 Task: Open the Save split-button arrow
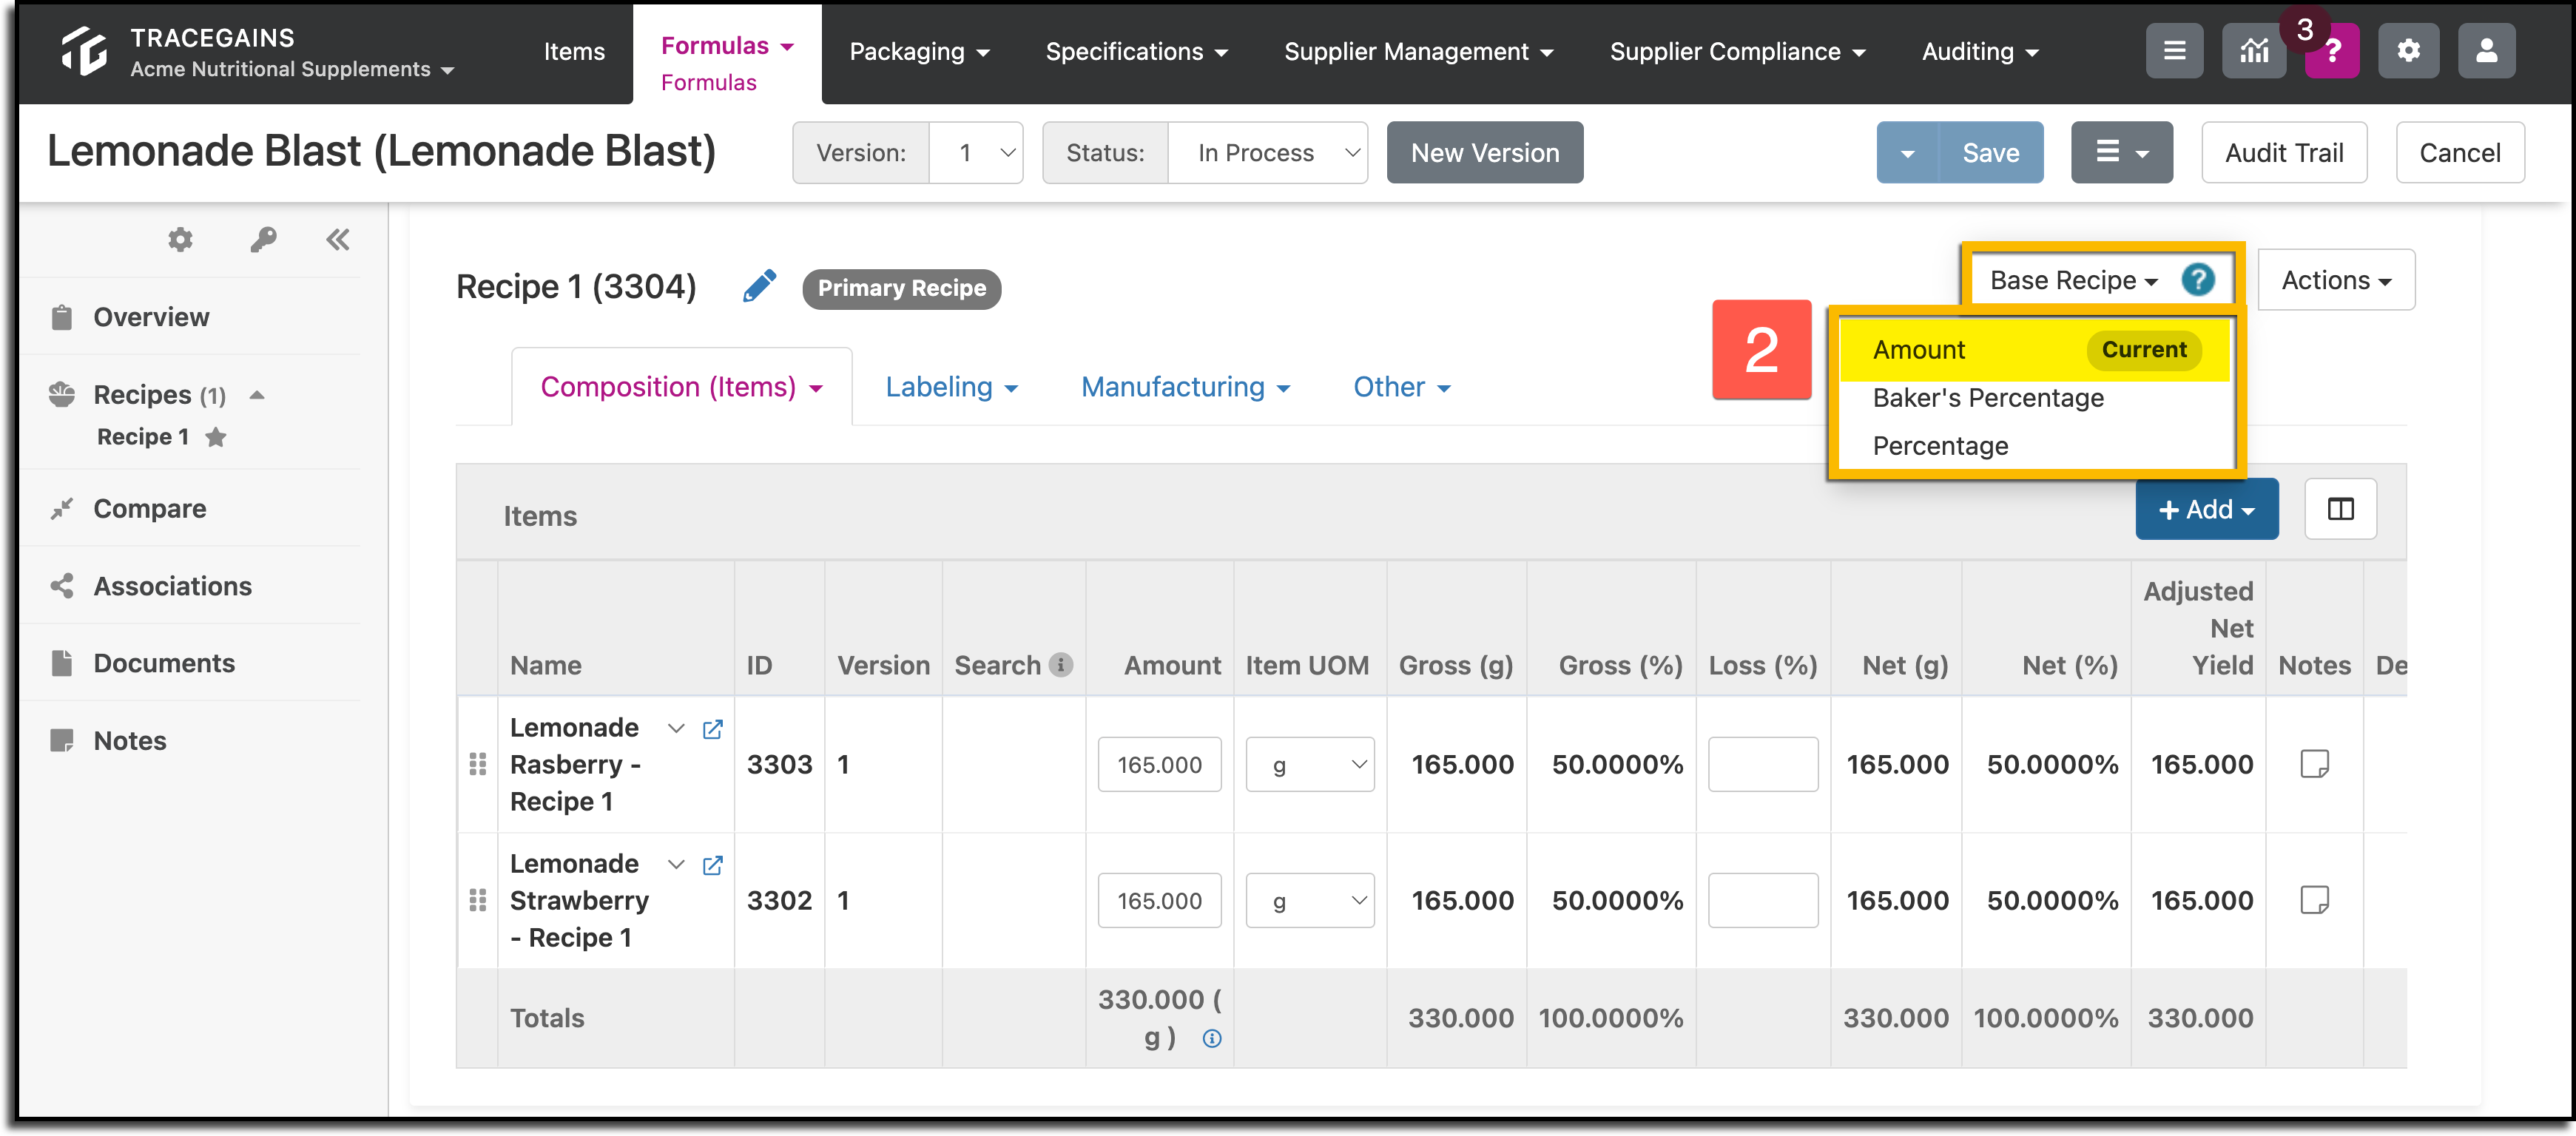pyautogui.click(x=1907, y=153)
